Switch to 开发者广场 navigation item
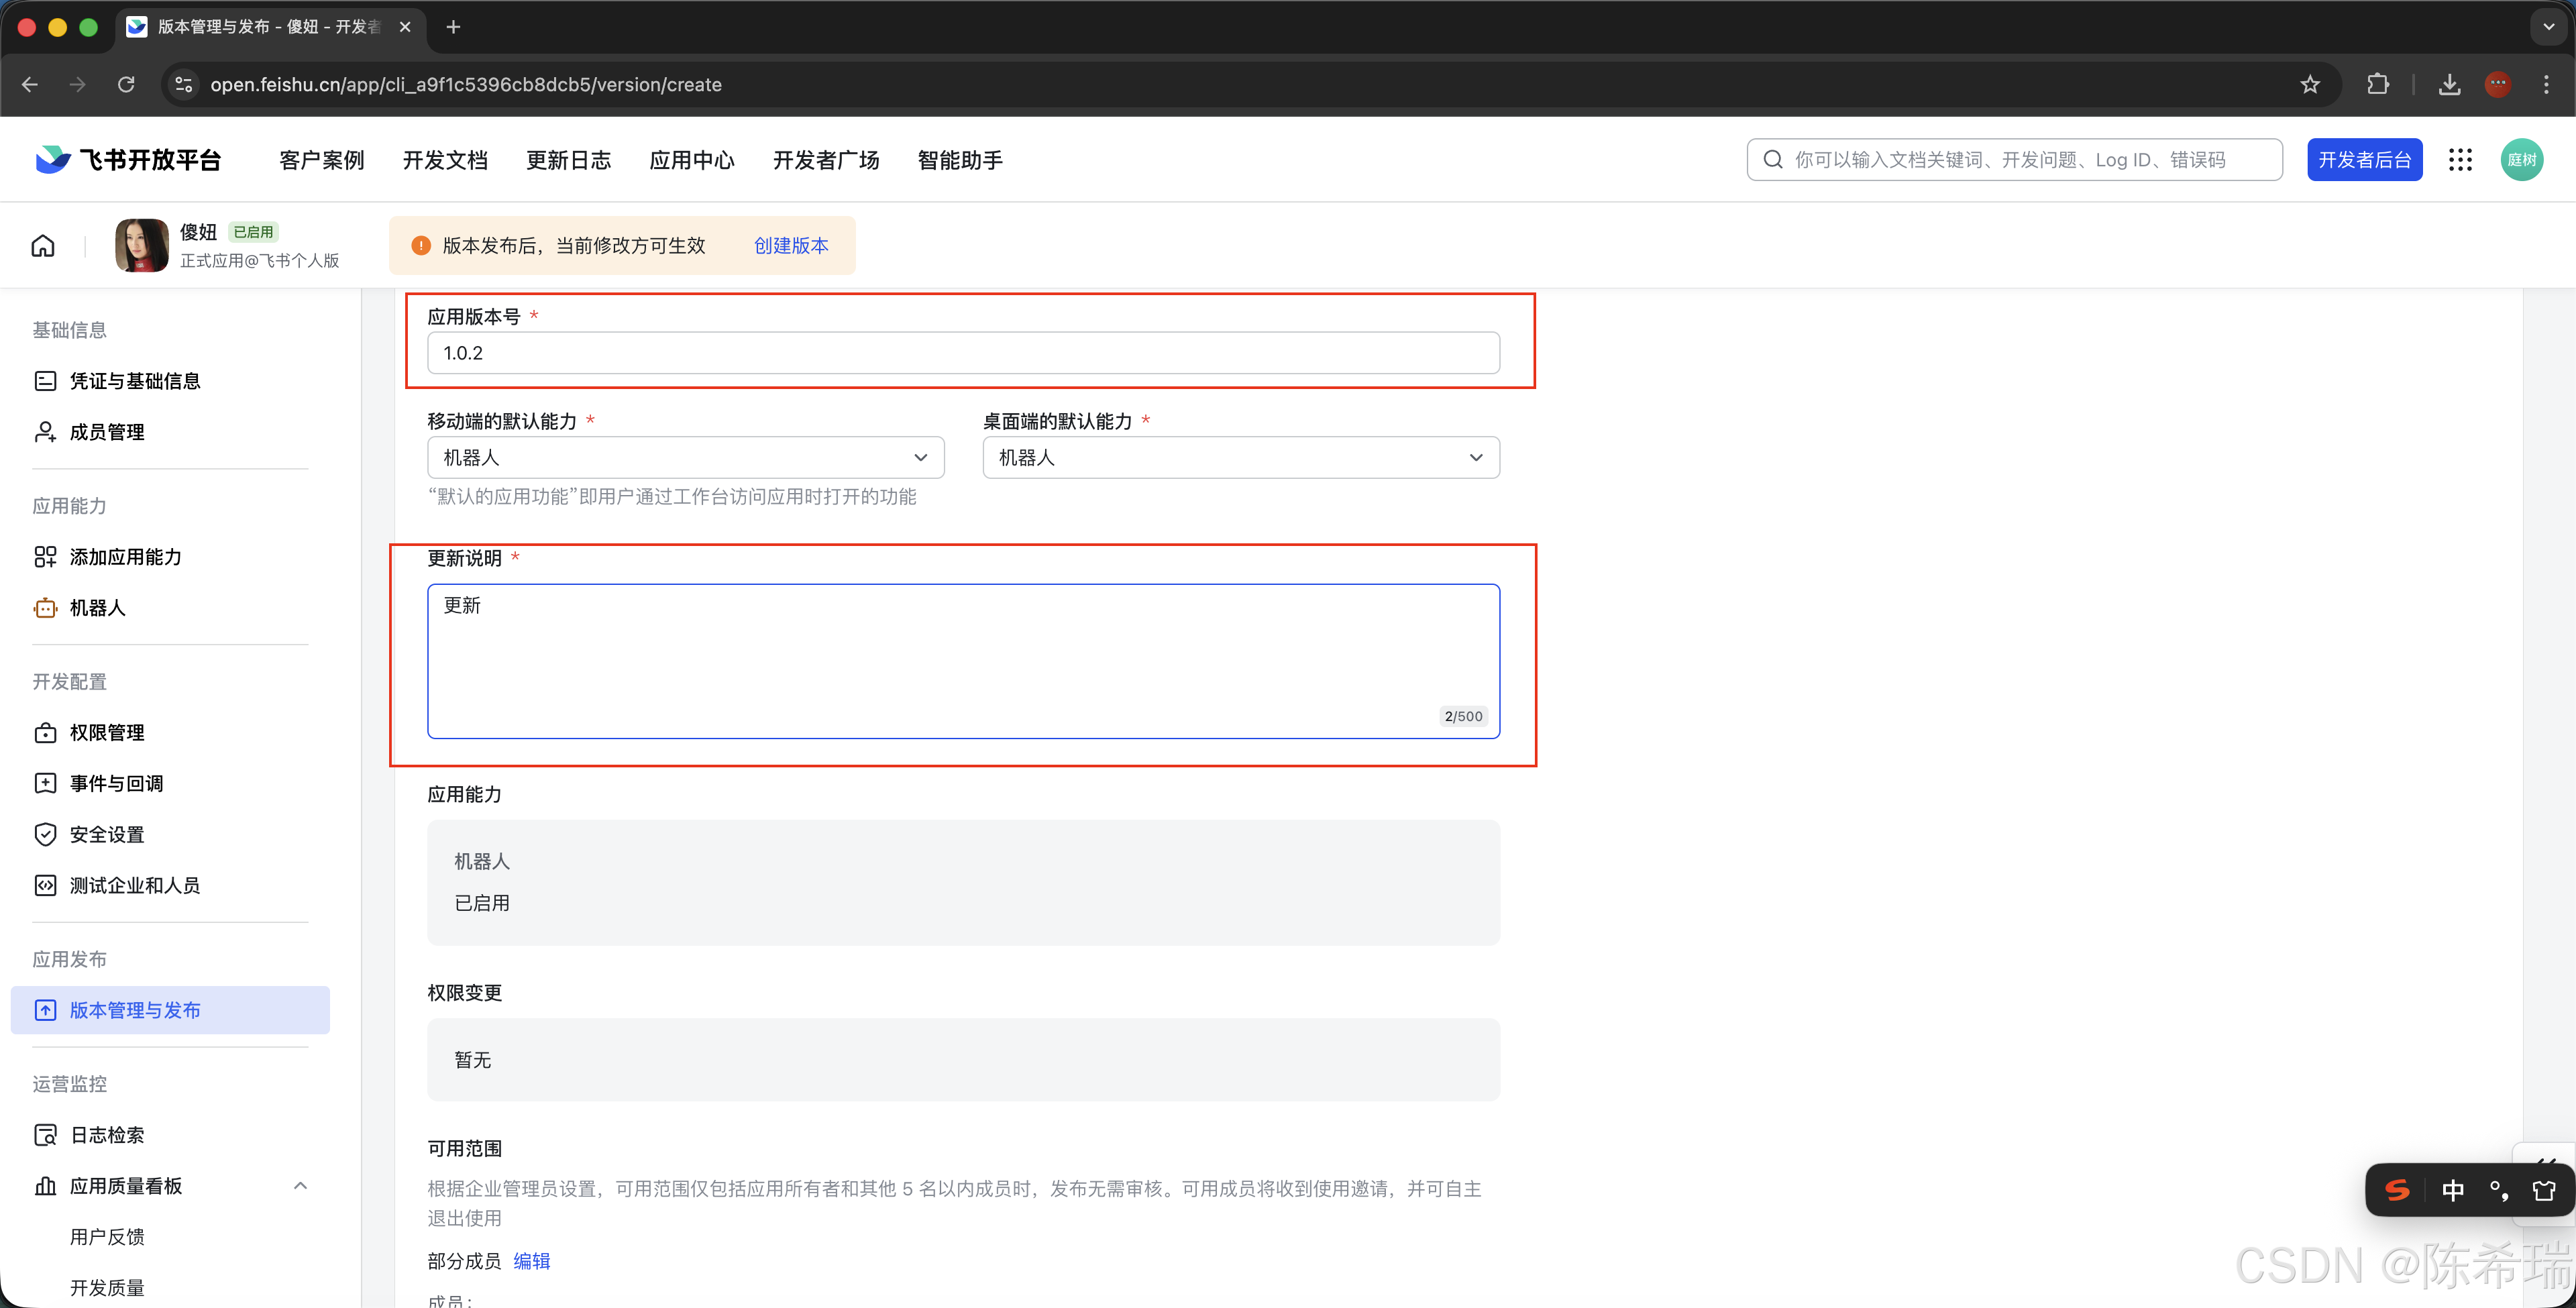The image size is (2576, 1308). (x=825, y=159)
